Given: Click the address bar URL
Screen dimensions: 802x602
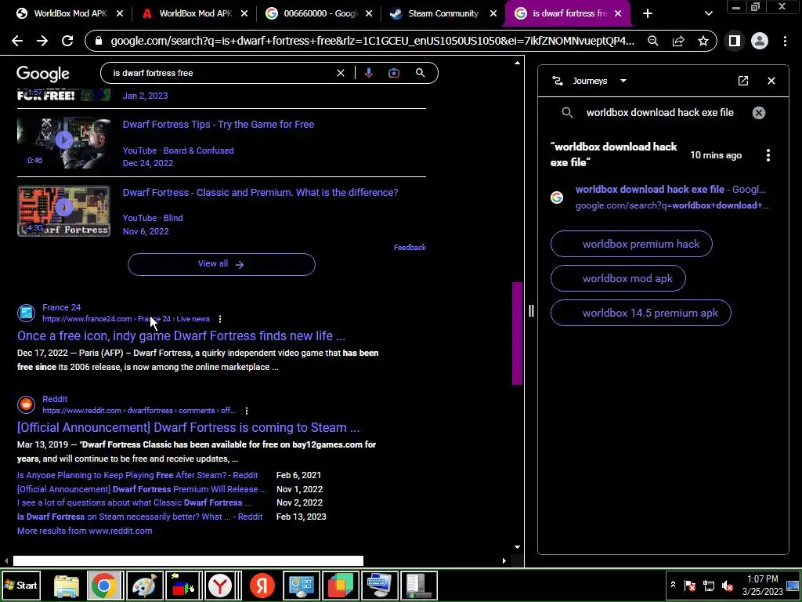Looking at the screenshot, I should point(372,41).
